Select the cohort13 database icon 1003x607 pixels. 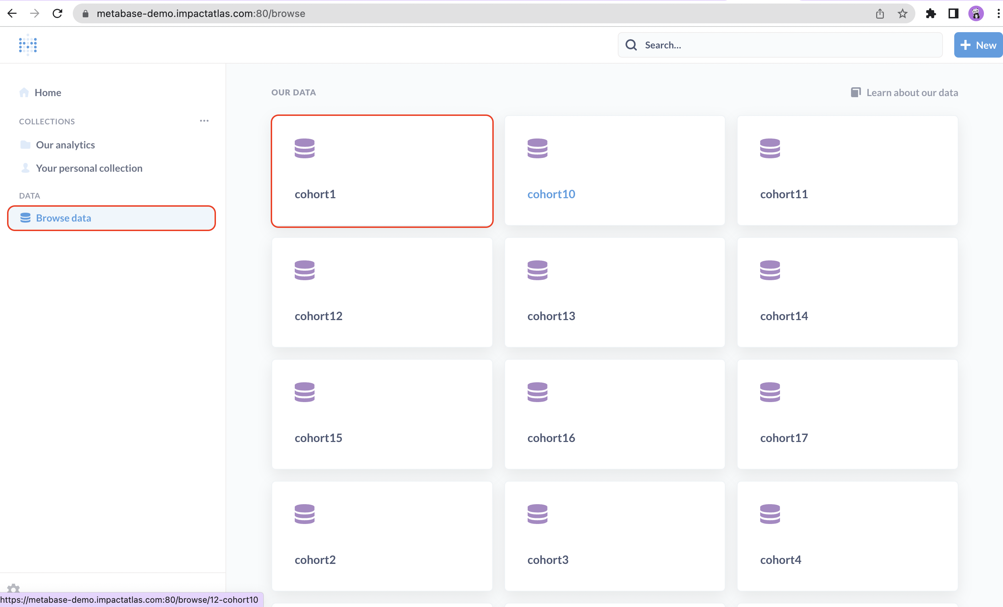coord(537,270)
